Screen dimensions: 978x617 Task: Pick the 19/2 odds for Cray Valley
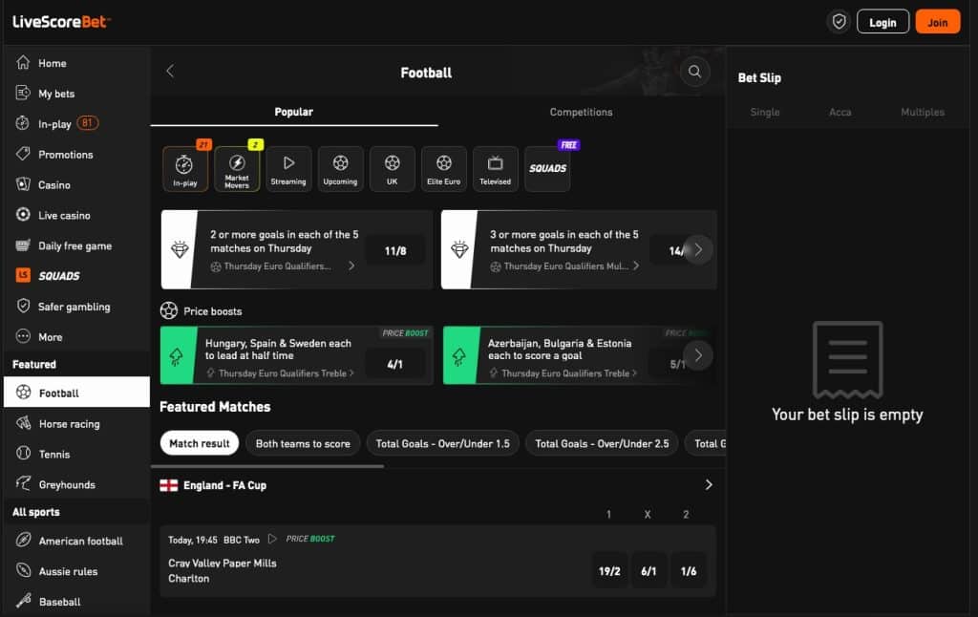(x=609, y=571)
